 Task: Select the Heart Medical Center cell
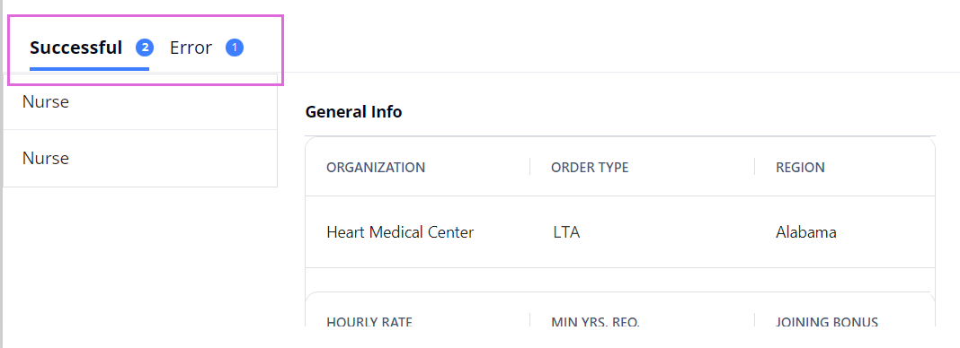click(x=400, y=232)
